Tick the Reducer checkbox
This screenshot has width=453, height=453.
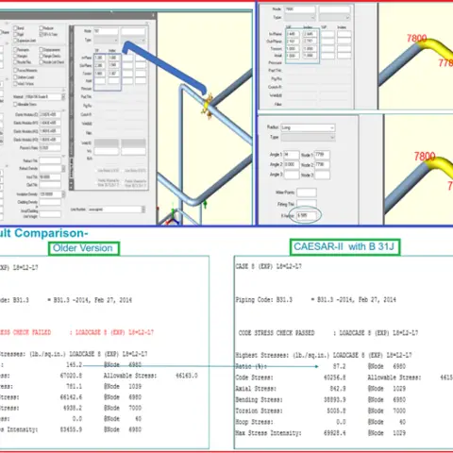(x=41, y=28)
